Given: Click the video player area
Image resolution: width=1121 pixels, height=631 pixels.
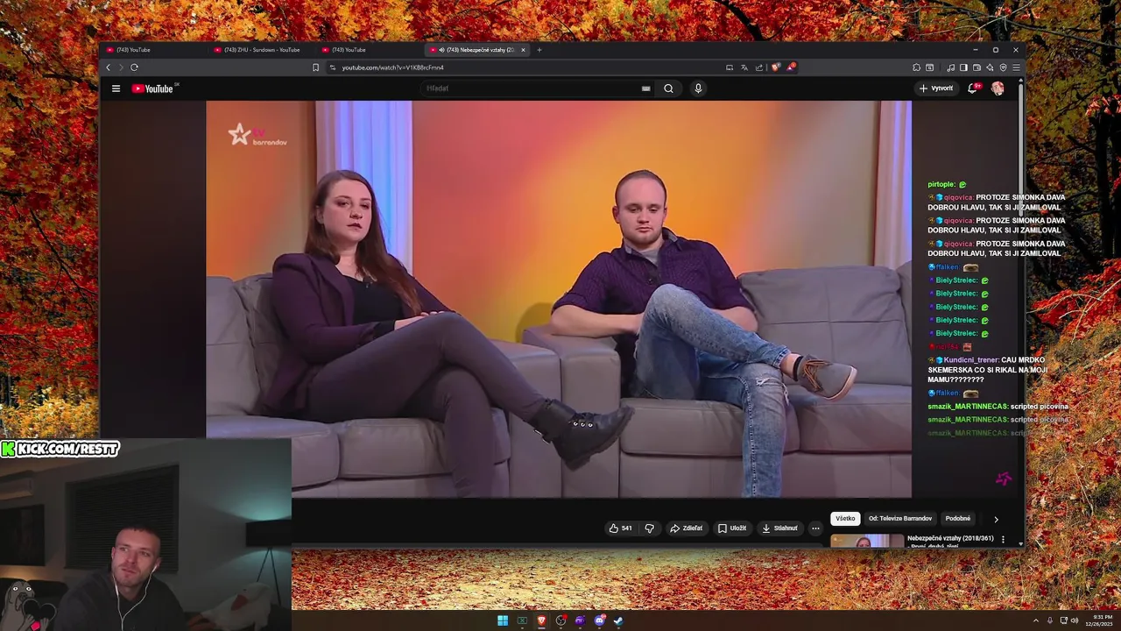Looking at the screenshot, I should coord(559,299).
